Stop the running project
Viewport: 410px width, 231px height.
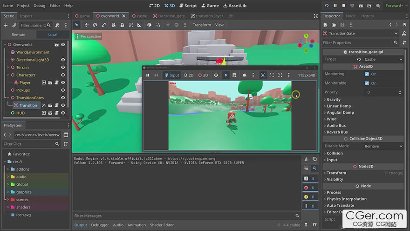(x=343, y=6)
